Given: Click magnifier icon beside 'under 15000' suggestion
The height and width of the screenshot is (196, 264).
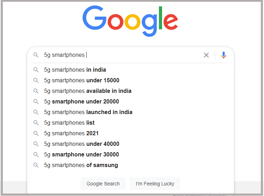Looking at the screenshot, I should click(x=36, y=81).
